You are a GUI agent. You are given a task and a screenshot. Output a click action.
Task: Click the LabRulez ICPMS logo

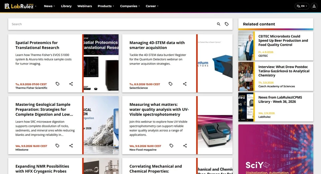(x=19, y=6)
